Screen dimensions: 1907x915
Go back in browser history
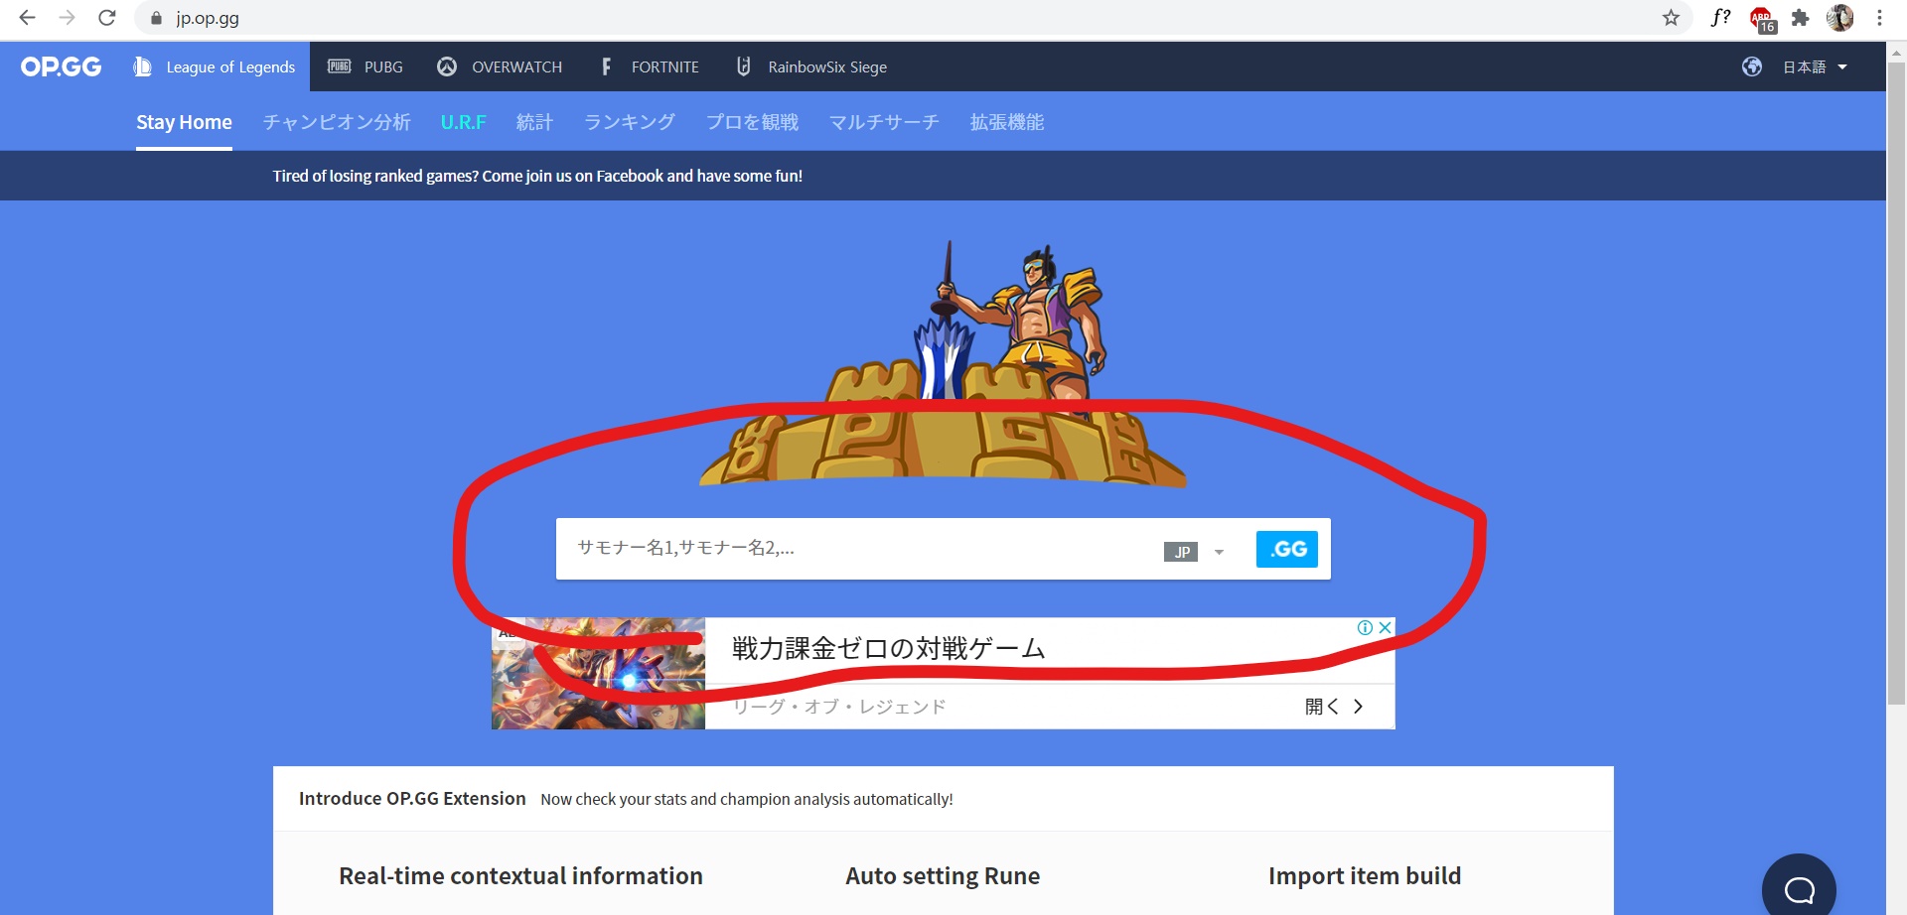point(27,18)
